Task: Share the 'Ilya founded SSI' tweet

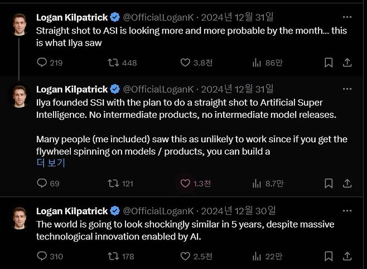Action: click(346, 183)
